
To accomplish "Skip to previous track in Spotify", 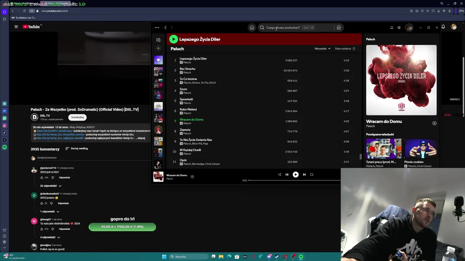I will coord(287,174).
